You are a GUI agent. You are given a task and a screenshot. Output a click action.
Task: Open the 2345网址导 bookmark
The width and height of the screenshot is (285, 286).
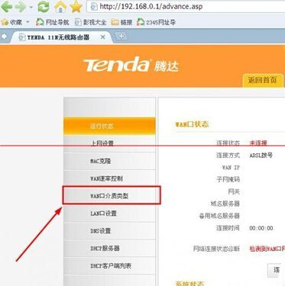coord(156,22)
